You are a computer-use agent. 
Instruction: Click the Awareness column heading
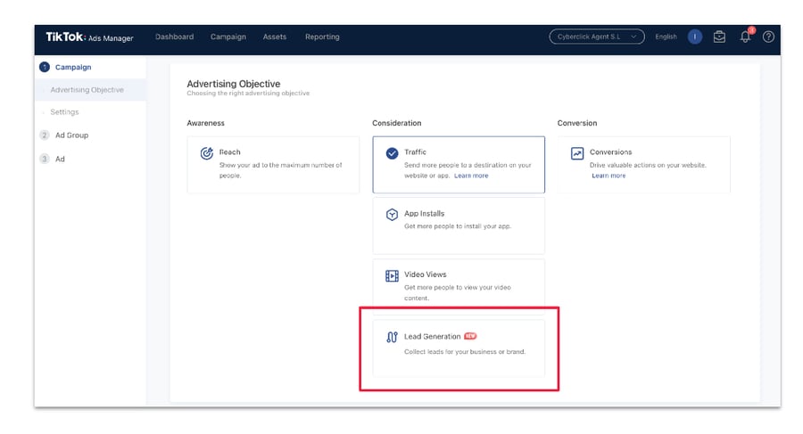coord(205,123)
